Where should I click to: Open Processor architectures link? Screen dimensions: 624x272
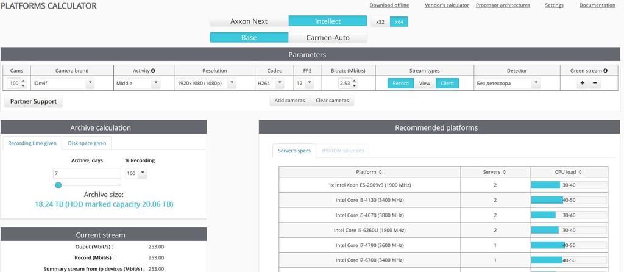click(x=503, y=5)
